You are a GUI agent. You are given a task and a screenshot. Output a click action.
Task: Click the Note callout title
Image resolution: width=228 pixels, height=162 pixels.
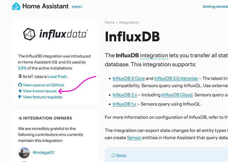[121, 156]
